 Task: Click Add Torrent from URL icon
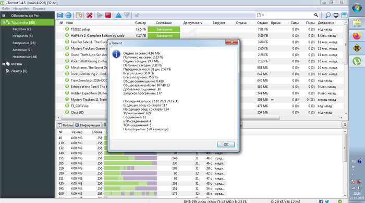[x=68, y=15]
